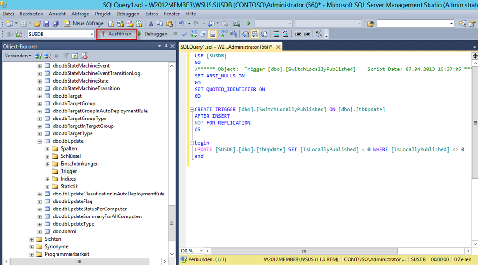Parse the query with the checkmark icon

(184, 34)
